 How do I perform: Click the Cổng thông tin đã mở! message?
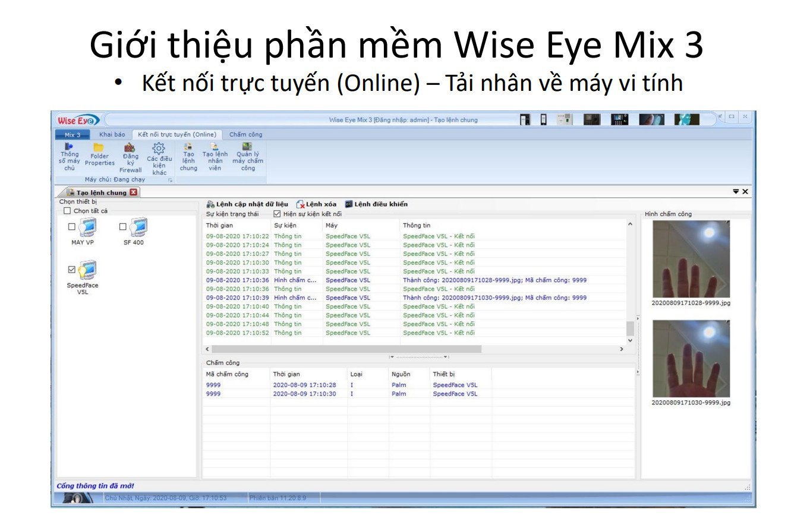95,486
